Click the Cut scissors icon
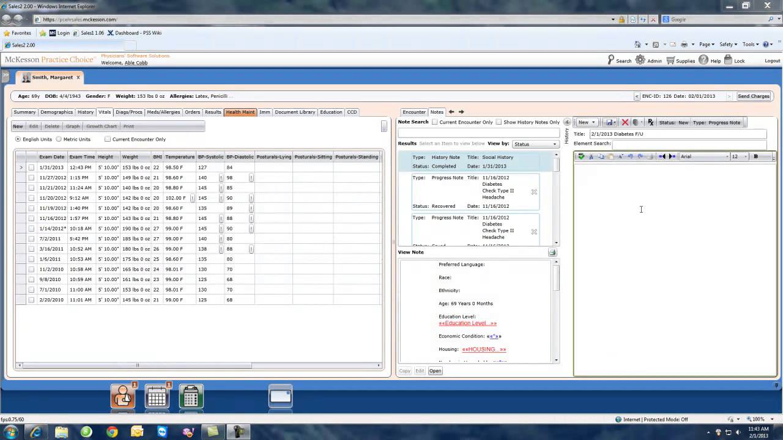Screen dimensions: 783x440 pos(591,156)
